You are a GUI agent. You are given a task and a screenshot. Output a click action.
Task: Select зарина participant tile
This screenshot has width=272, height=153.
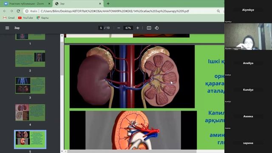coord(248,143)
